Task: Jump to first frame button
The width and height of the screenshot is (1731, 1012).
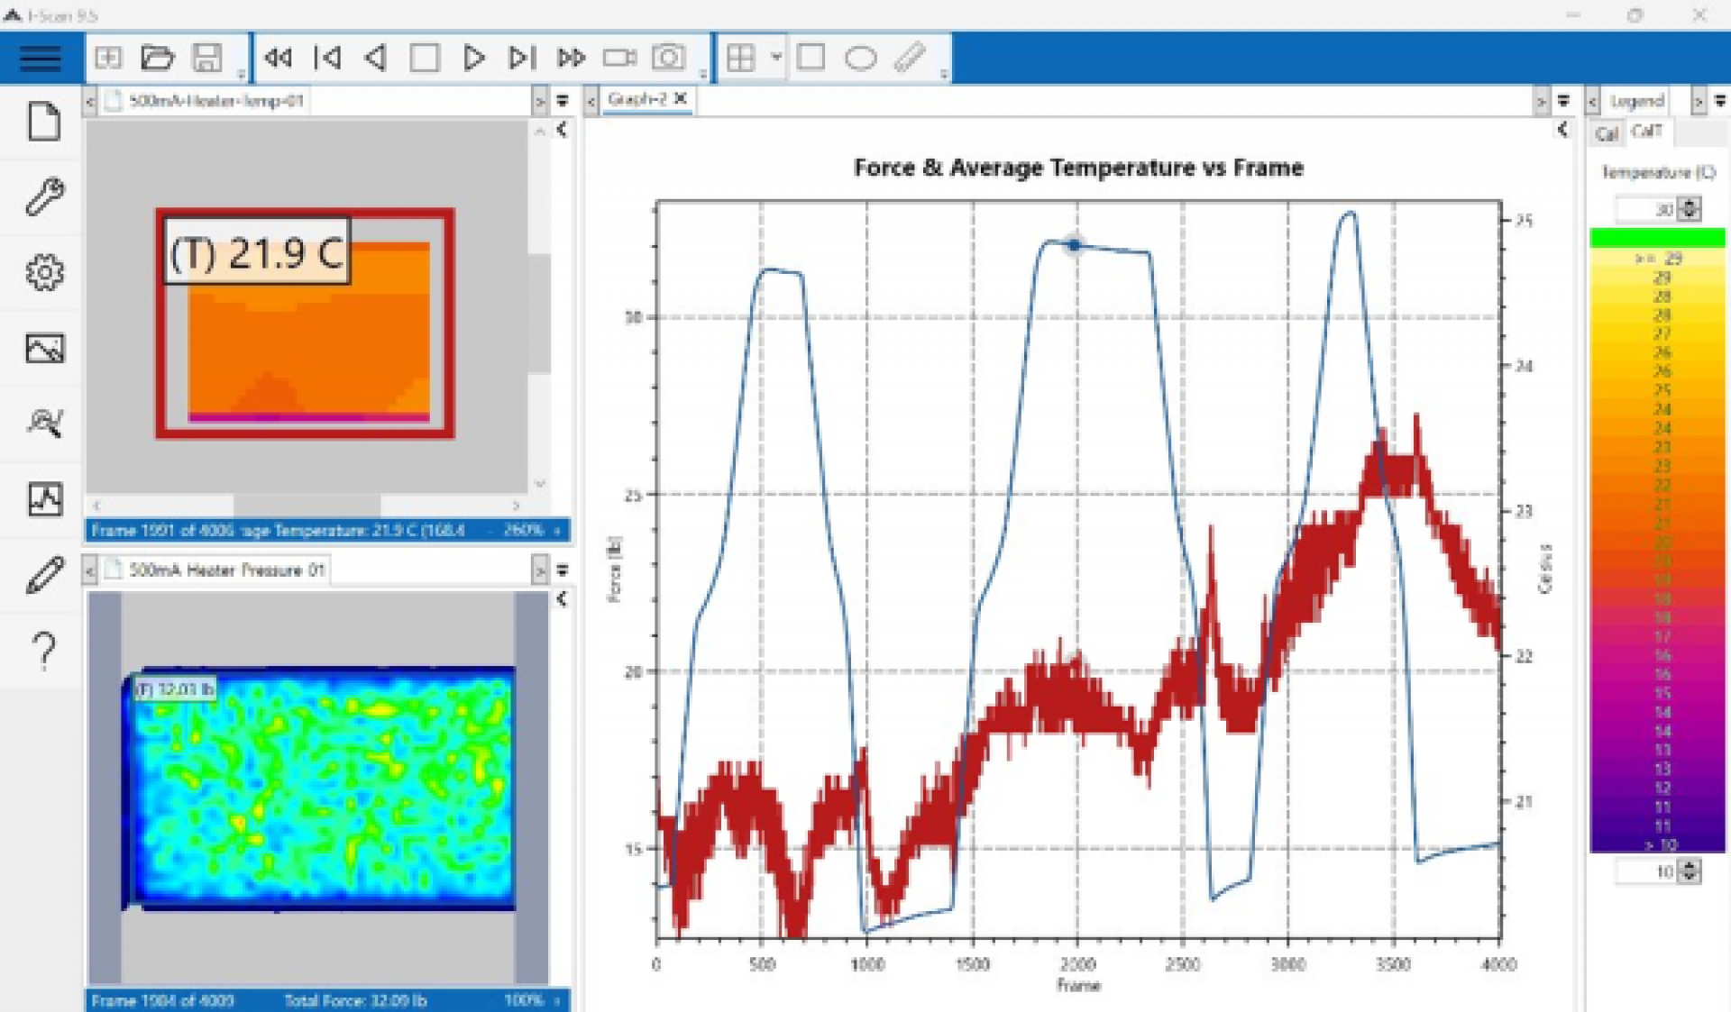Action: [x=327, y=59]
